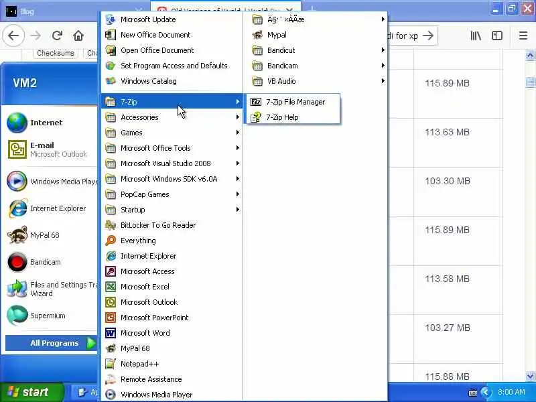Launch Windows Media Player from programs list
The width and height of the screenshot is (536, 402).
[172, 395]
